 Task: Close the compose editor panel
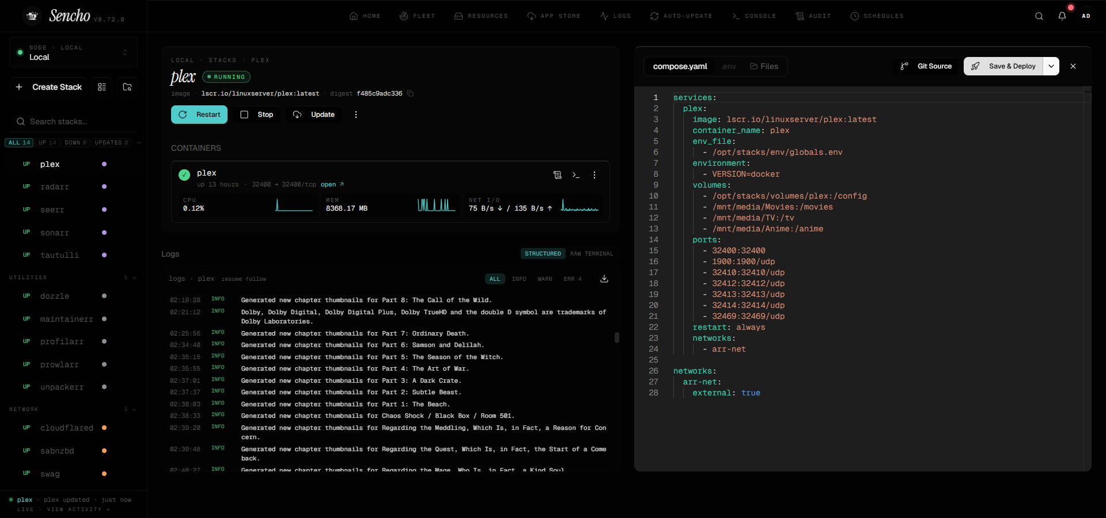pyautogui.click(x=1073, y=66)
